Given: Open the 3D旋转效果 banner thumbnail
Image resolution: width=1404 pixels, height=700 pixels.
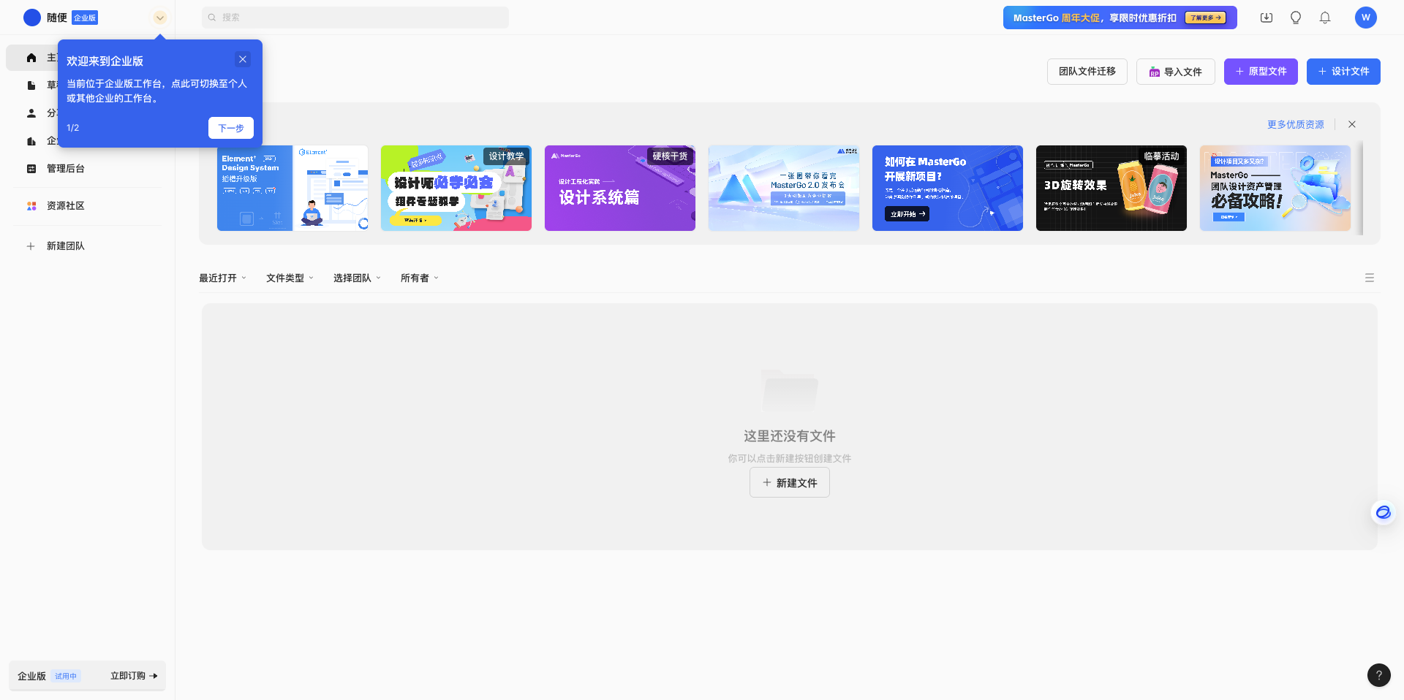Looking at the screenshot, I should point(1111,189).
